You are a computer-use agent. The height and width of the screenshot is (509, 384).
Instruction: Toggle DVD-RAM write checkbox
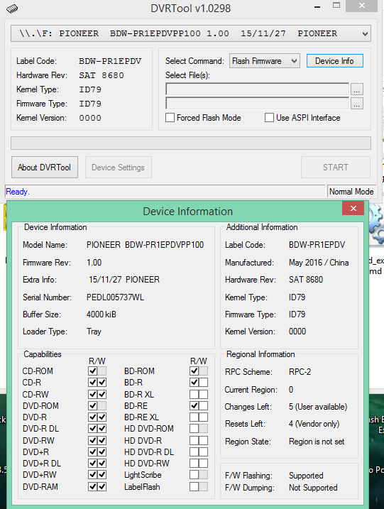102,486
